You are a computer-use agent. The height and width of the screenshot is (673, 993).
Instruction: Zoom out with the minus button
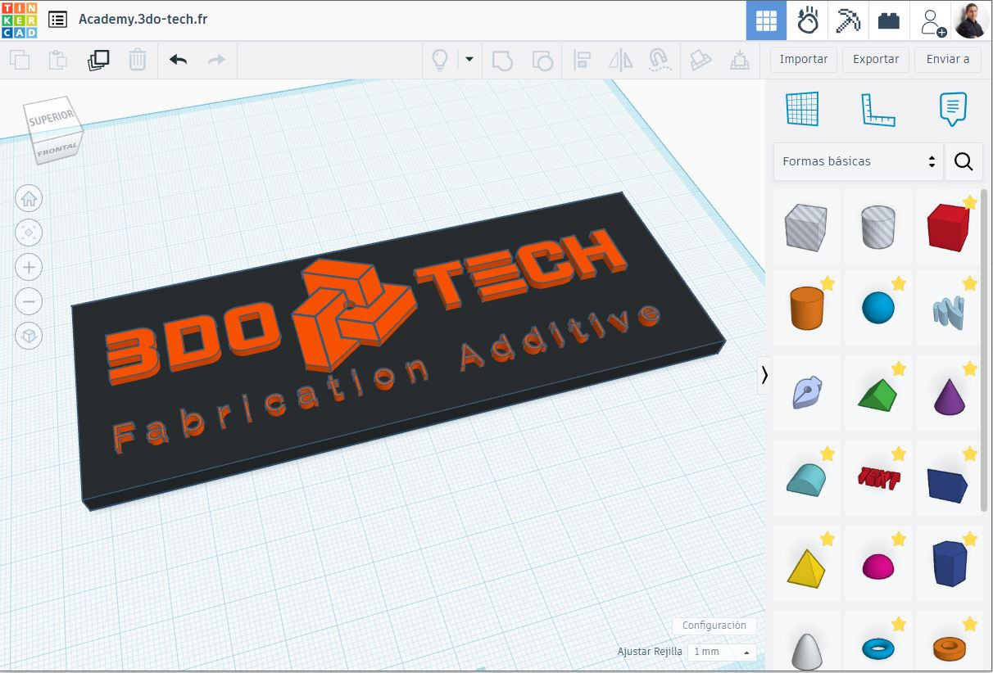click(x=29, y=301)
